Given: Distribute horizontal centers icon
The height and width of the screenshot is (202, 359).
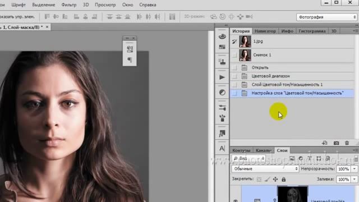Looking at the screenshot, I should (x=148, y=16).
